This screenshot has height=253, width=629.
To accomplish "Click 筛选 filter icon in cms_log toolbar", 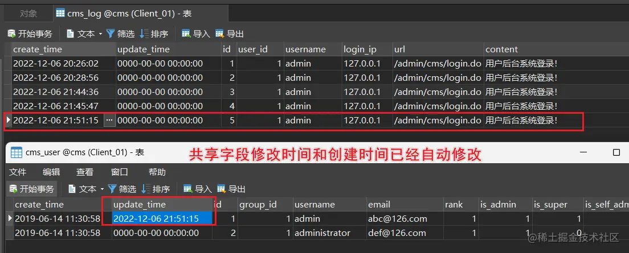I will click(x=111, y=34).
